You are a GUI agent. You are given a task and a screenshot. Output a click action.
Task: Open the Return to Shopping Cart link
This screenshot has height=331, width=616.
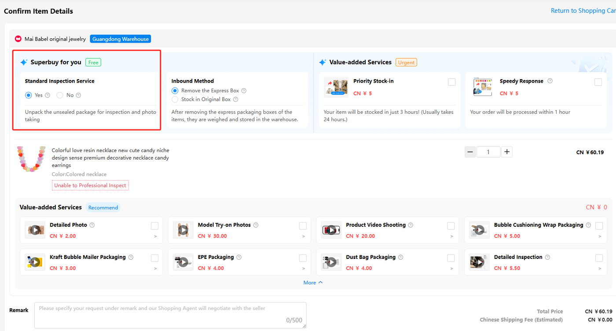[x=583, y=11]
